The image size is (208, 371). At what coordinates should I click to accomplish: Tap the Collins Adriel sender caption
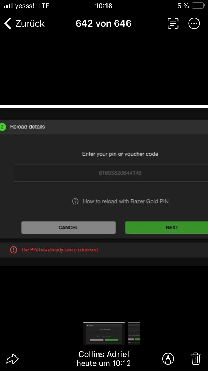coord(104,354)
